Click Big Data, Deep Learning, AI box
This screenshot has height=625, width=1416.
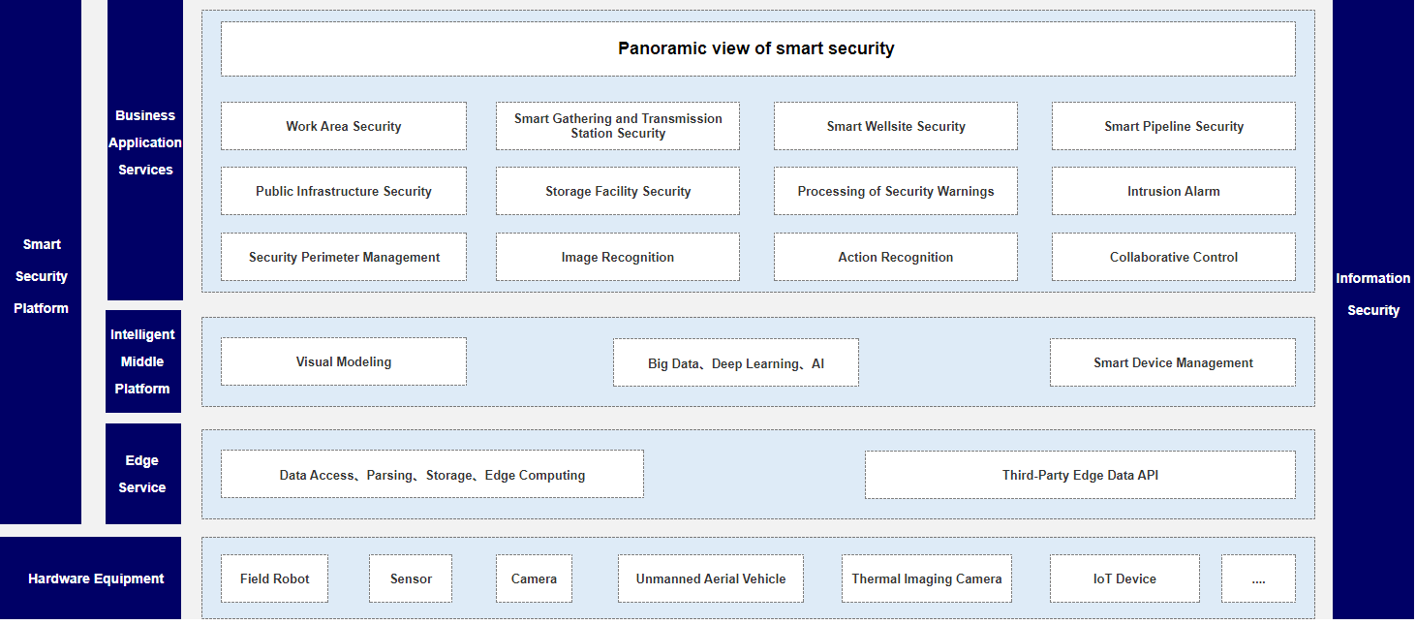pyautogui.click(x=735, y=363)
